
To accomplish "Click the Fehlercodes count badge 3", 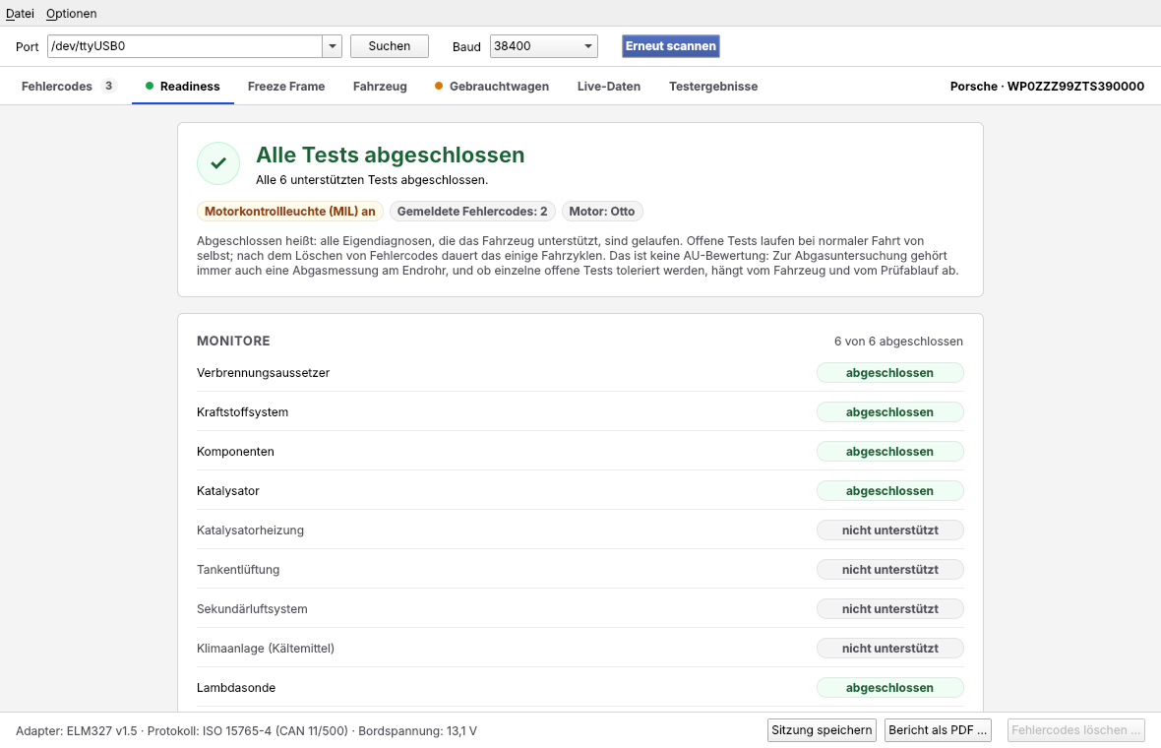I will [108, 86].
